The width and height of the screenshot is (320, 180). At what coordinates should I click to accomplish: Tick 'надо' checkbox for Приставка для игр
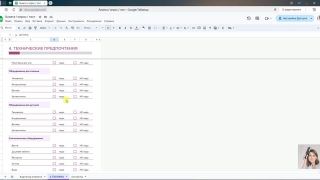click(54, 63)
